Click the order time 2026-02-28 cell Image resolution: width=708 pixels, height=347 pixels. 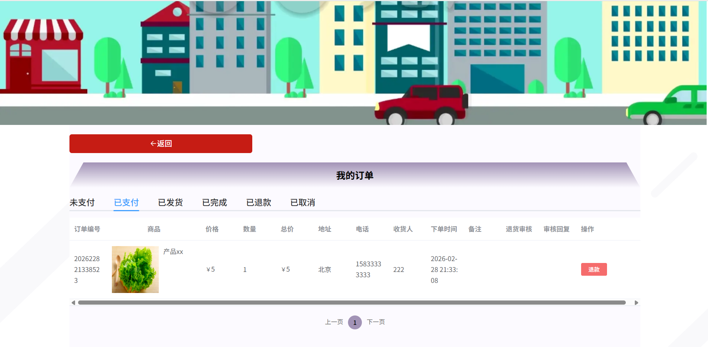tap(444, 270)
